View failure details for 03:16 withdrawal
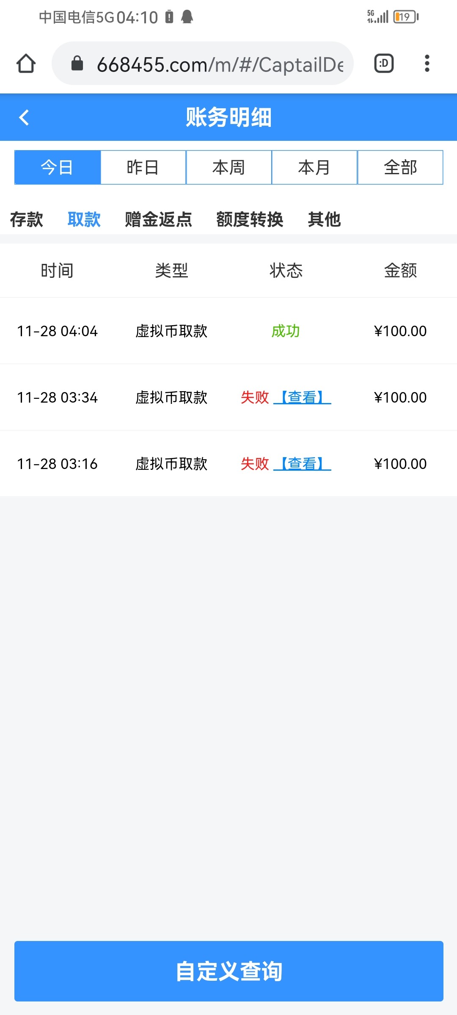This screenshot has width=457, height=1015. (302, 464)
